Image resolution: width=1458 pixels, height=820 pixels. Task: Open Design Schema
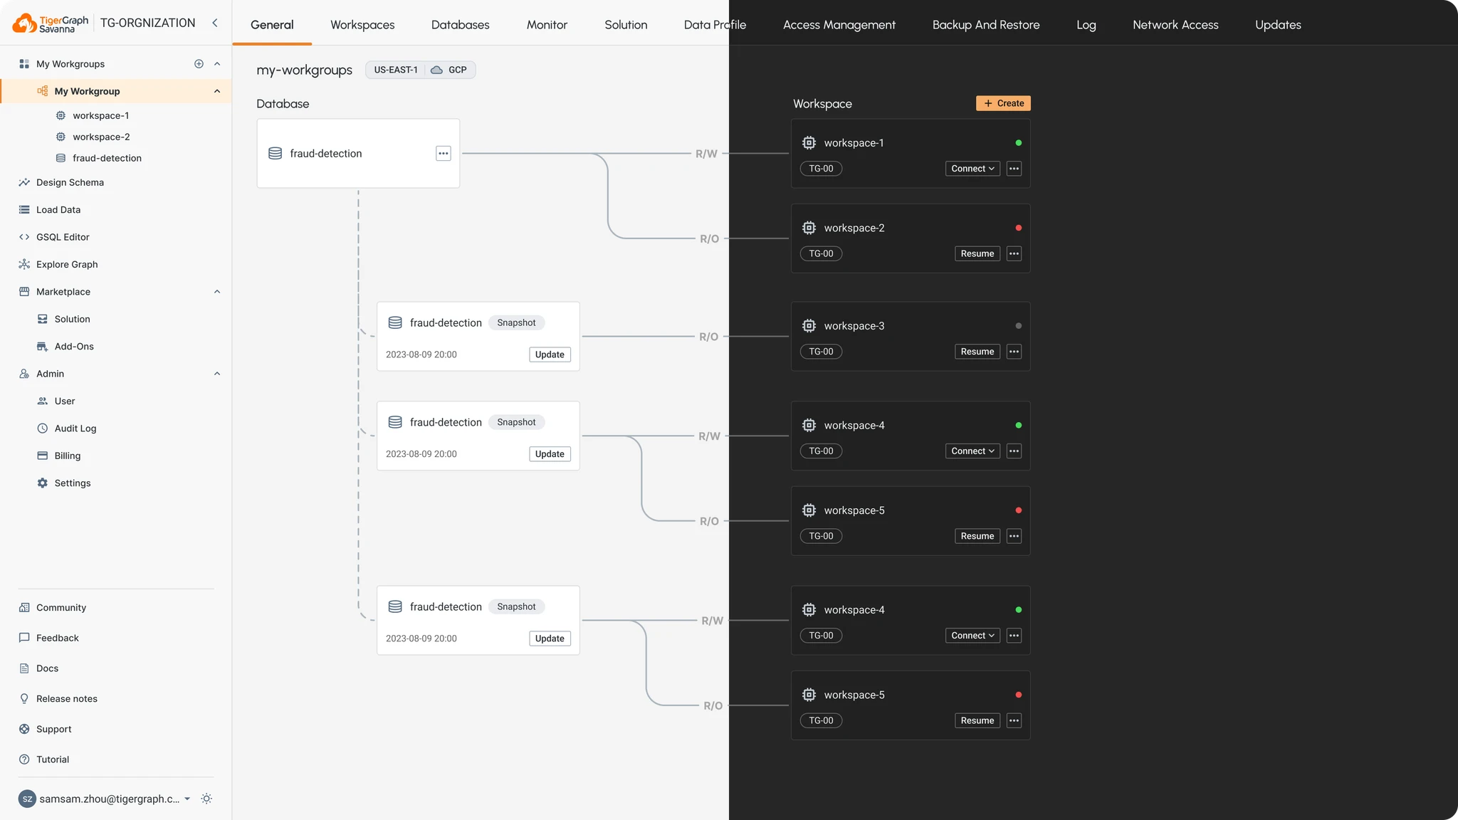[70, 182]
